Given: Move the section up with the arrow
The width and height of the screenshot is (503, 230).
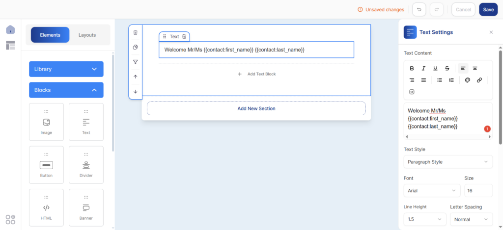Looking at the screenshot, I should 136,77.
